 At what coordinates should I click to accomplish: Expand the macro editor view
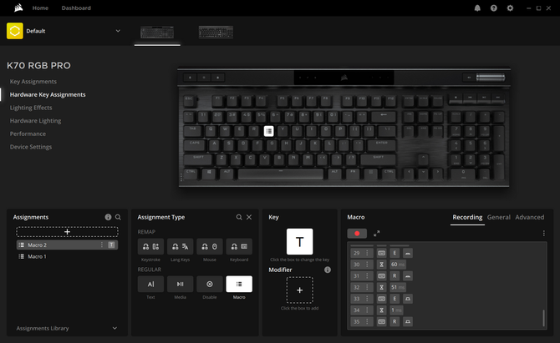[x=376, y=234]
